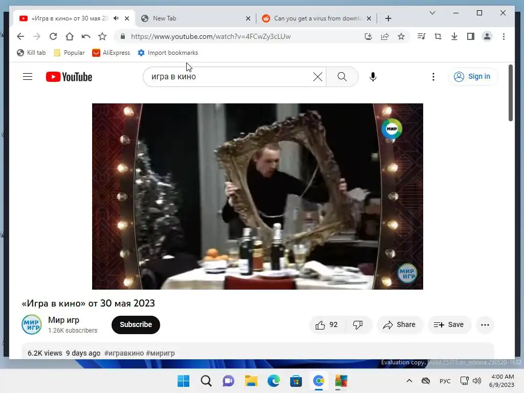The width and height of the screenshot is (524, 393).
Task: Click the Sign in button
Action: click(x=472, y=77)
